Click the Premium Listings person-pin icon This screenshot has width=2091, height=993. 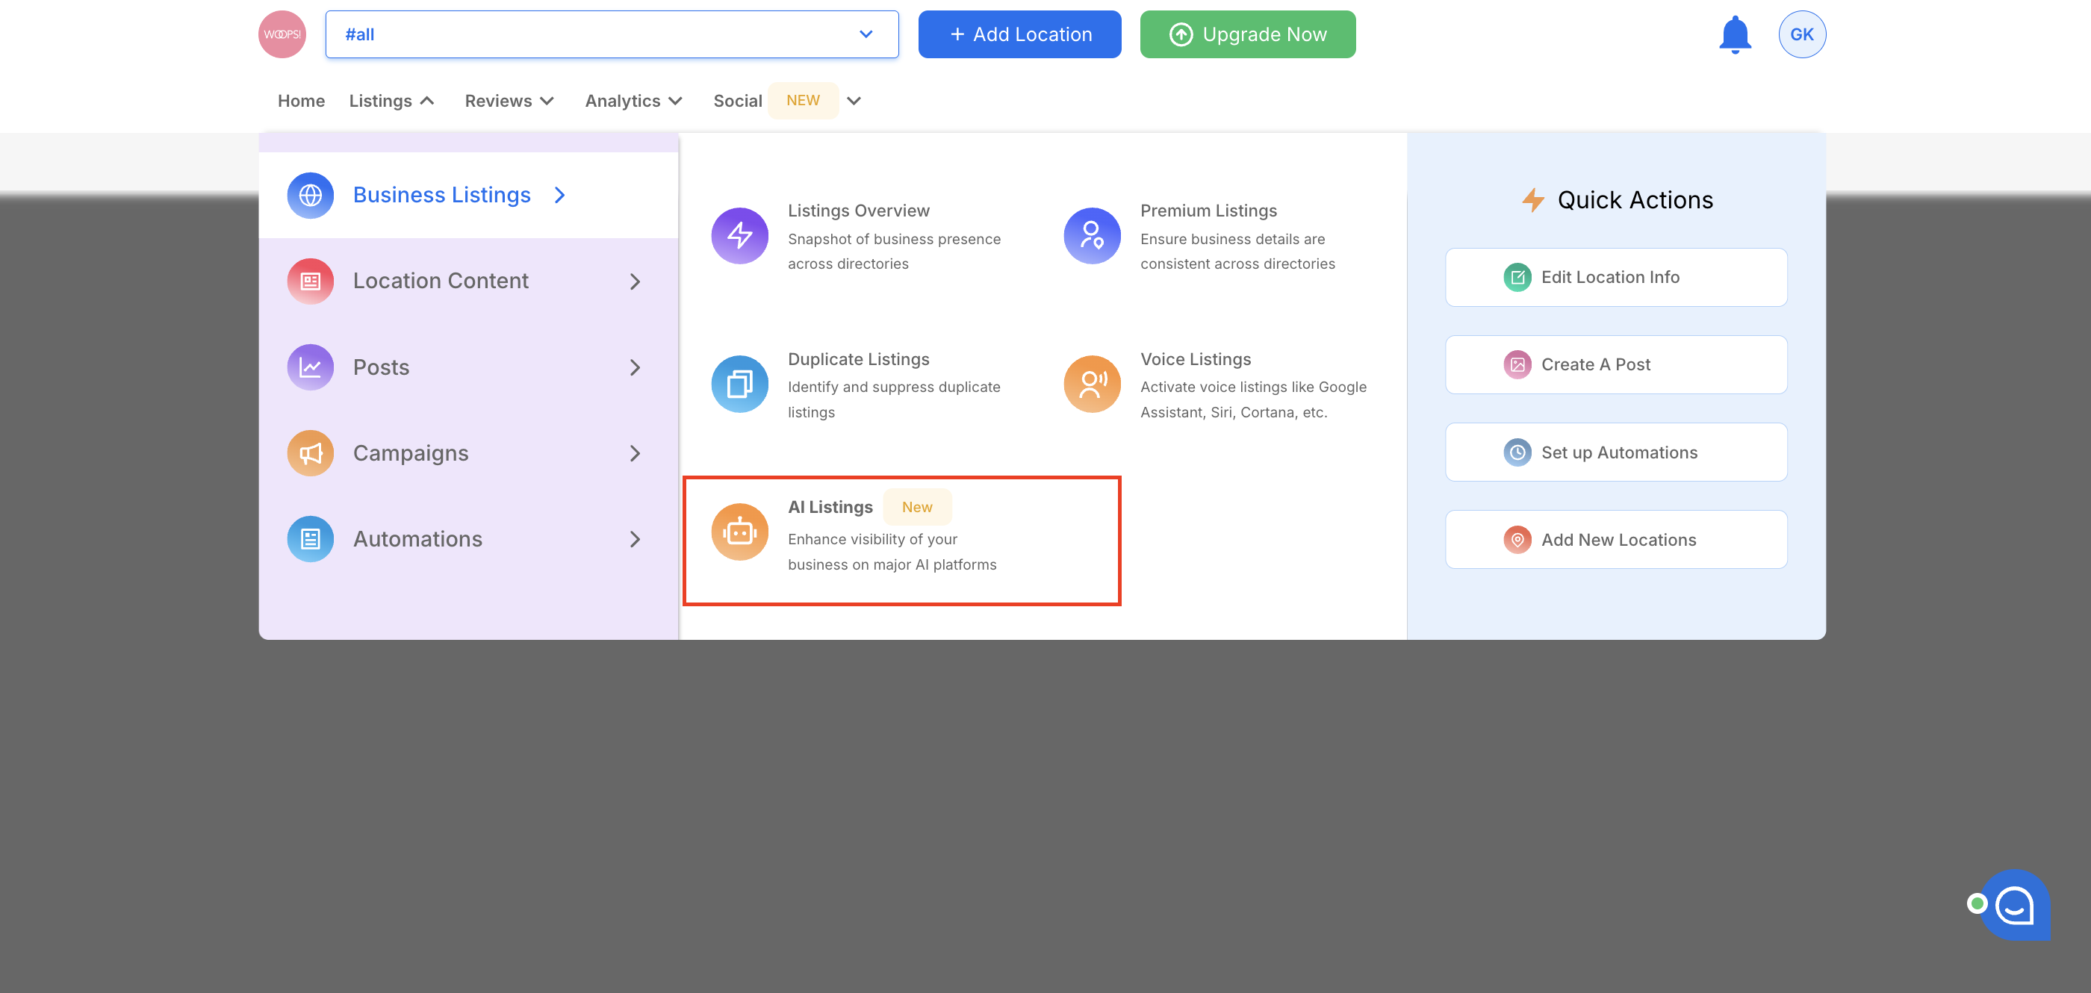(1092, 235)
